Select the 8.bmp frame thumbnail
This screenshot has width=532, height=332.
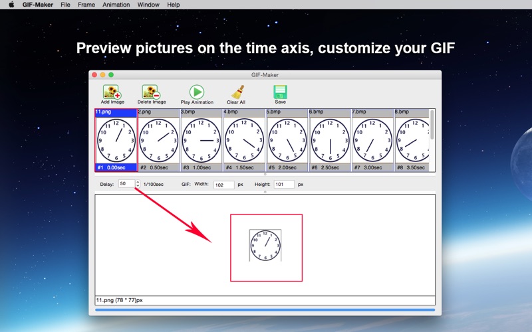pos(412,140)
